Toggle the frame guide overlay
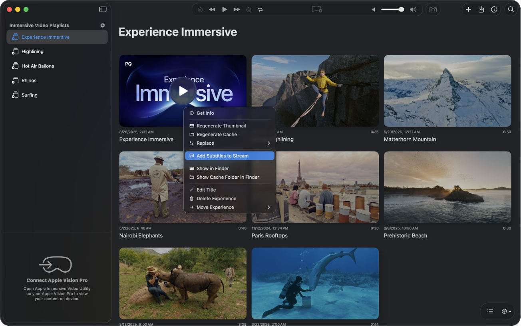Viewport: 521px width, 327px height. click(316, 9)
